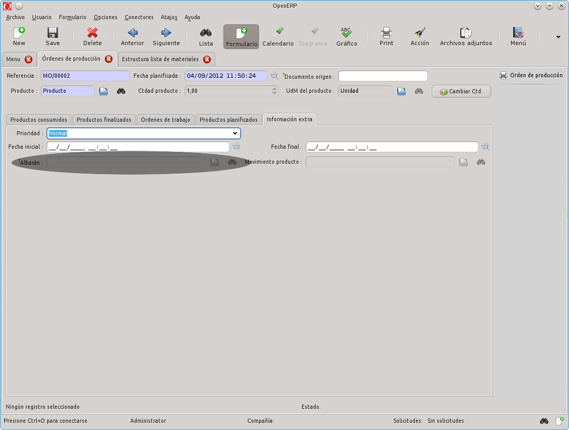Click status bar new request icon
The width and height of the screenshot is (569, 430).
pos(560,421)
